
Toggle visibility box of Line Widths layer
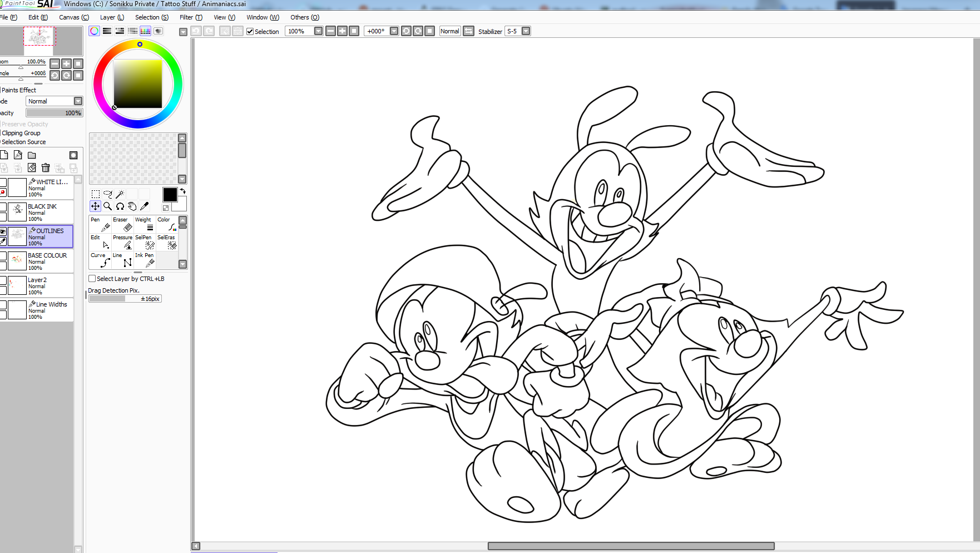point(3,305)
